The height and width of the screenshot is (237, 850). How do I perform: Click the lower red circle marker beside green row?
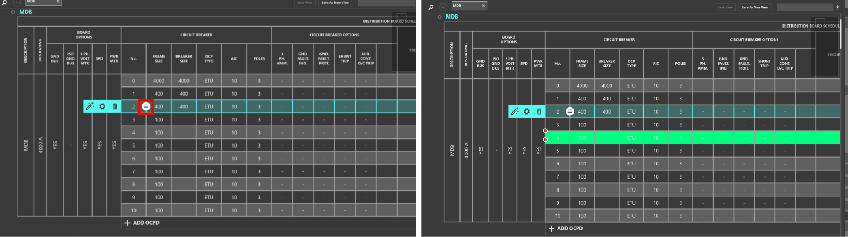pos(545,140)
